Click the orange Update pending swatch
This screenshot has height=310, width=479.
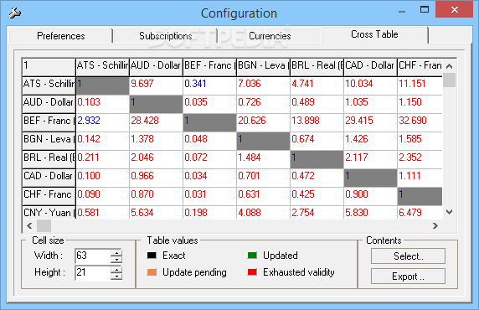[x=152, y=272]
